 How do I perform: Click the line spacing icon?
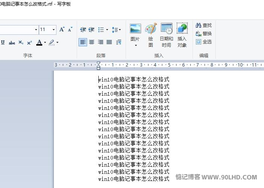(x=115, y=30)
